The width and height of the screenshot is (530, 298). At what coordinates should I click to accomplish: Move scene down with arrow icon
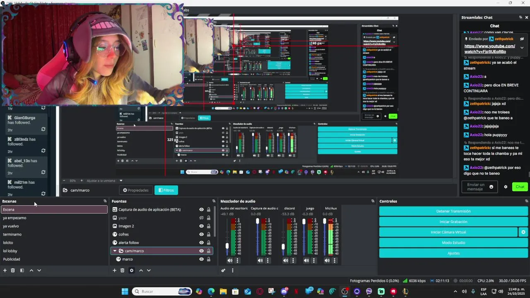pos(39,270)
